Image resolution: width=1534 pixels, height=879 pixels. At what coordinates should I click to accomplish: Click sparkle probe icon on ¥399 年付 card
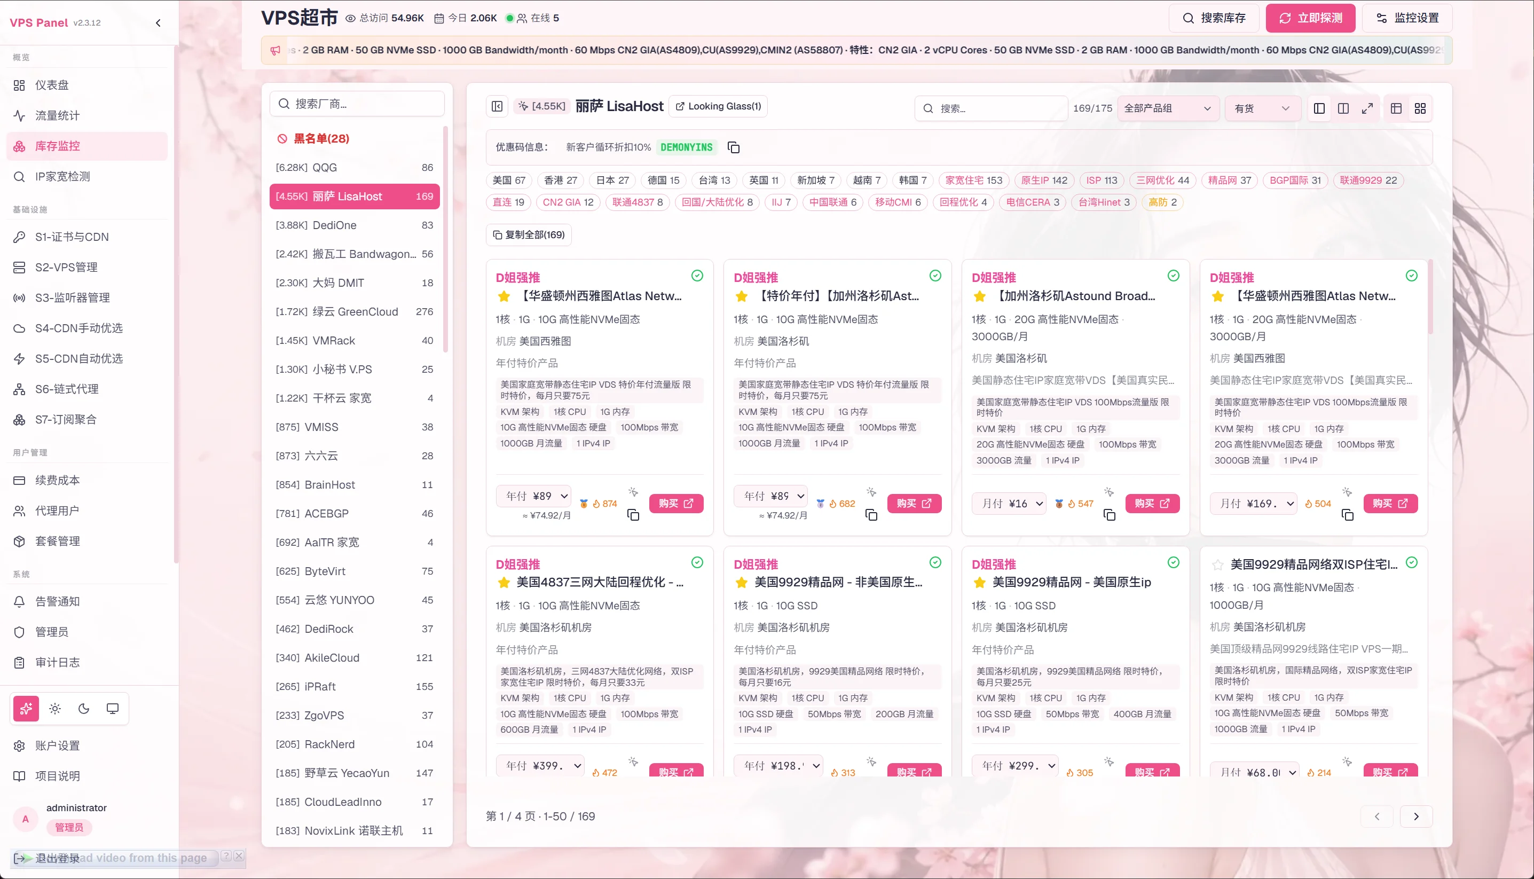pyautogui.click(x=633, y=762)
